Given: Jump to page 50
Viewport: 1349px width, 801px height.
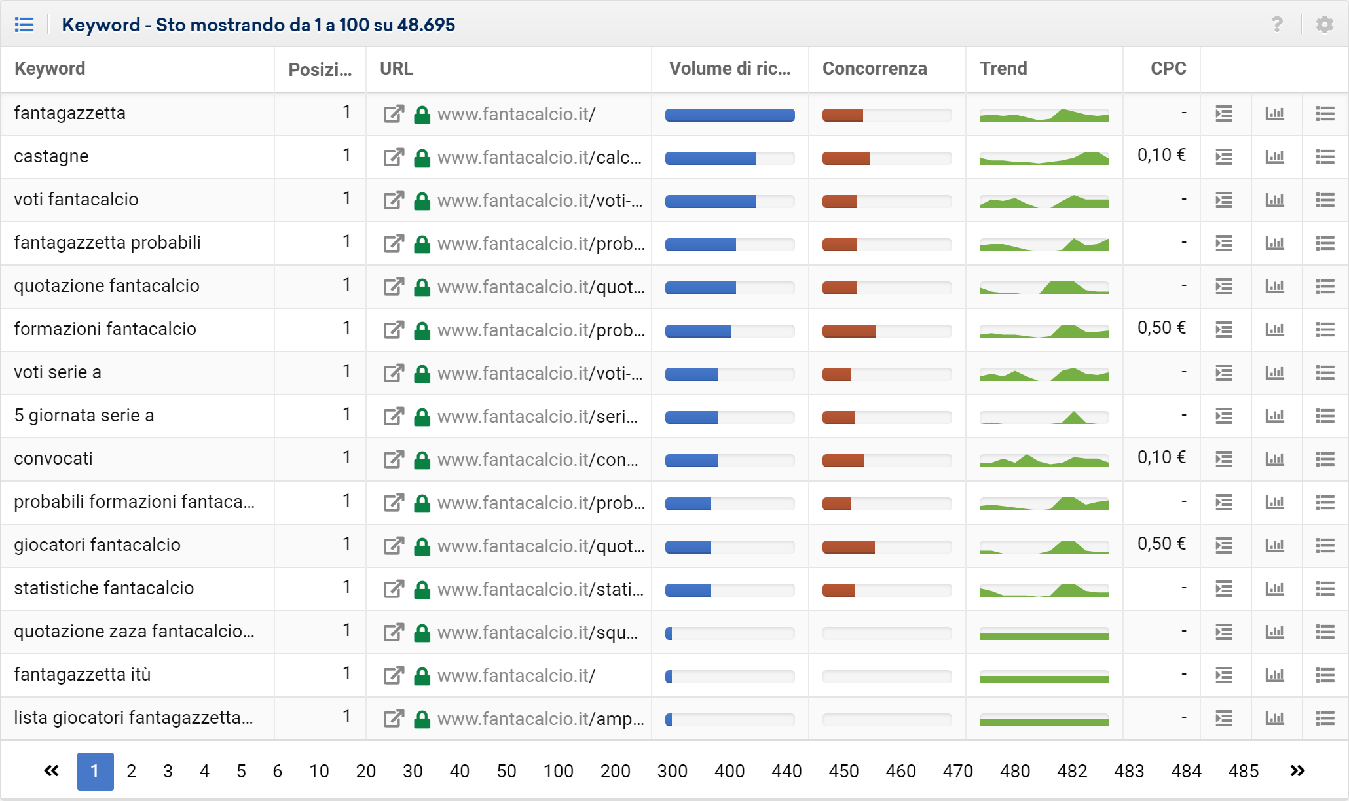Looking at the screenshot, I should pos(506,772).
